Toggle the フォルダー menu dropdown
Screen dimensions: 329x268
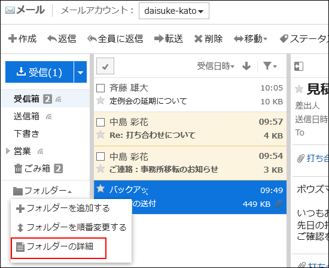(x=42, y=191)
